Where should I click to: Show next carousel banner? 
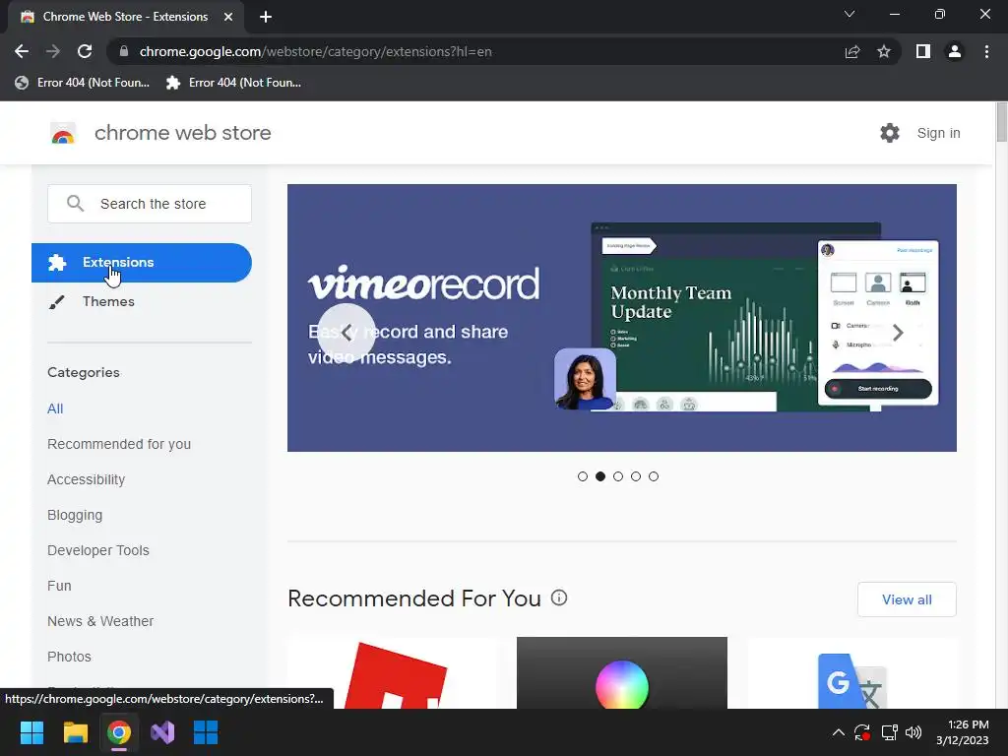898,333
